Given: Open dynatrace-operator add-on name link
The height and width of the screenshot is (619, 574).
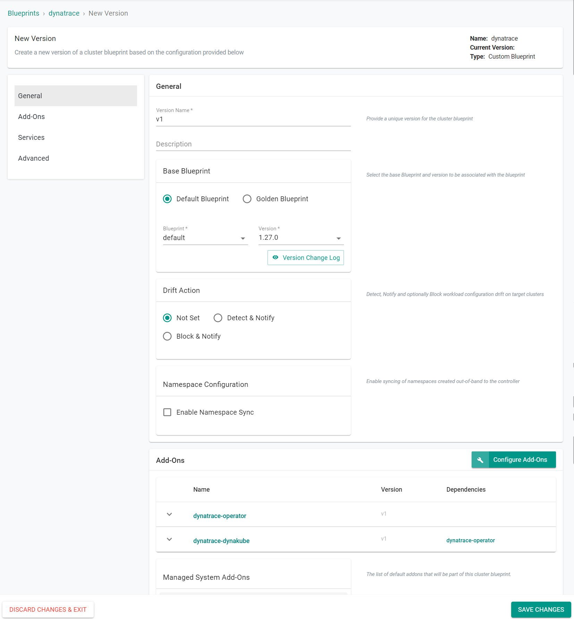Looking at the screenshot, I should point(220,516).
